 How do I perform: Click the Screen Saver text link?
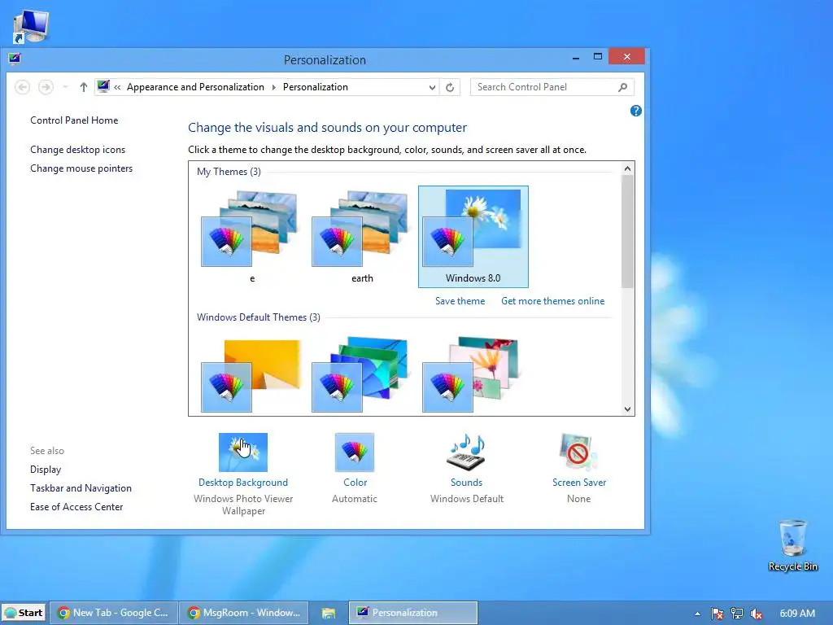[578, 482]
